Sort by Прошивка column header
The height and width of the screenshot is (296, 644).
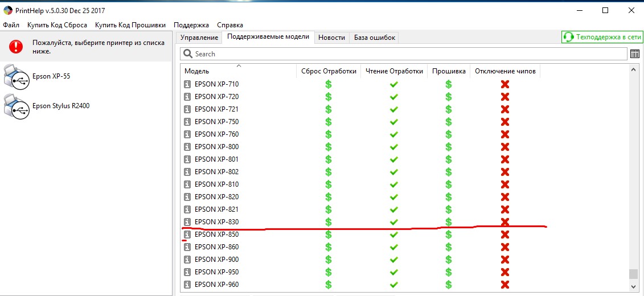pyautogui.click(x=449, y=71)
